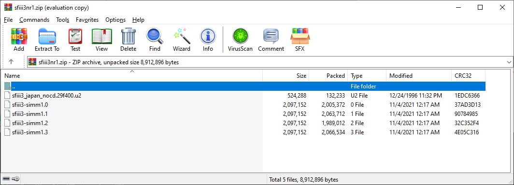Sort by Modified column header
The height and width of the screenshot is (185, 514).
point(419,76)
